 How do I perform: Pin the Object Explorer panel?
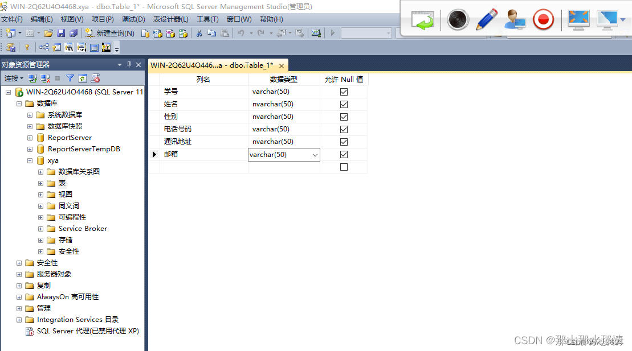[x=129, y=64]
